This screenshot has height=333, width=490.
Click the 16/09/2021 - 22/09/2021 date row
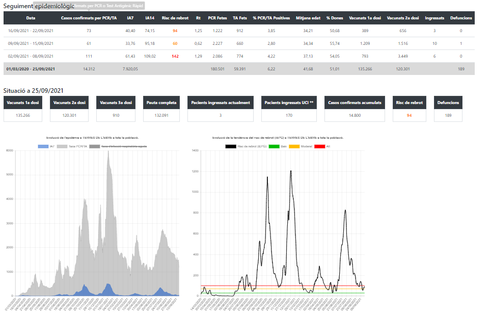[239, 31]
